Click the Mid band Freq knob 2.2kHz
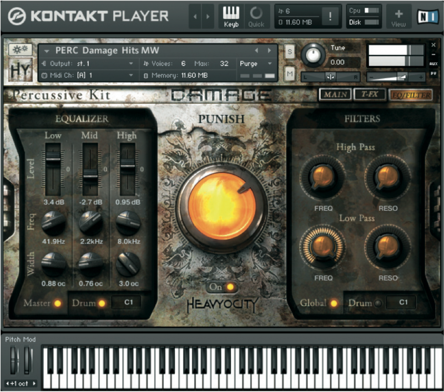This screenshot has height=392, width=444. tap(90, 223)
